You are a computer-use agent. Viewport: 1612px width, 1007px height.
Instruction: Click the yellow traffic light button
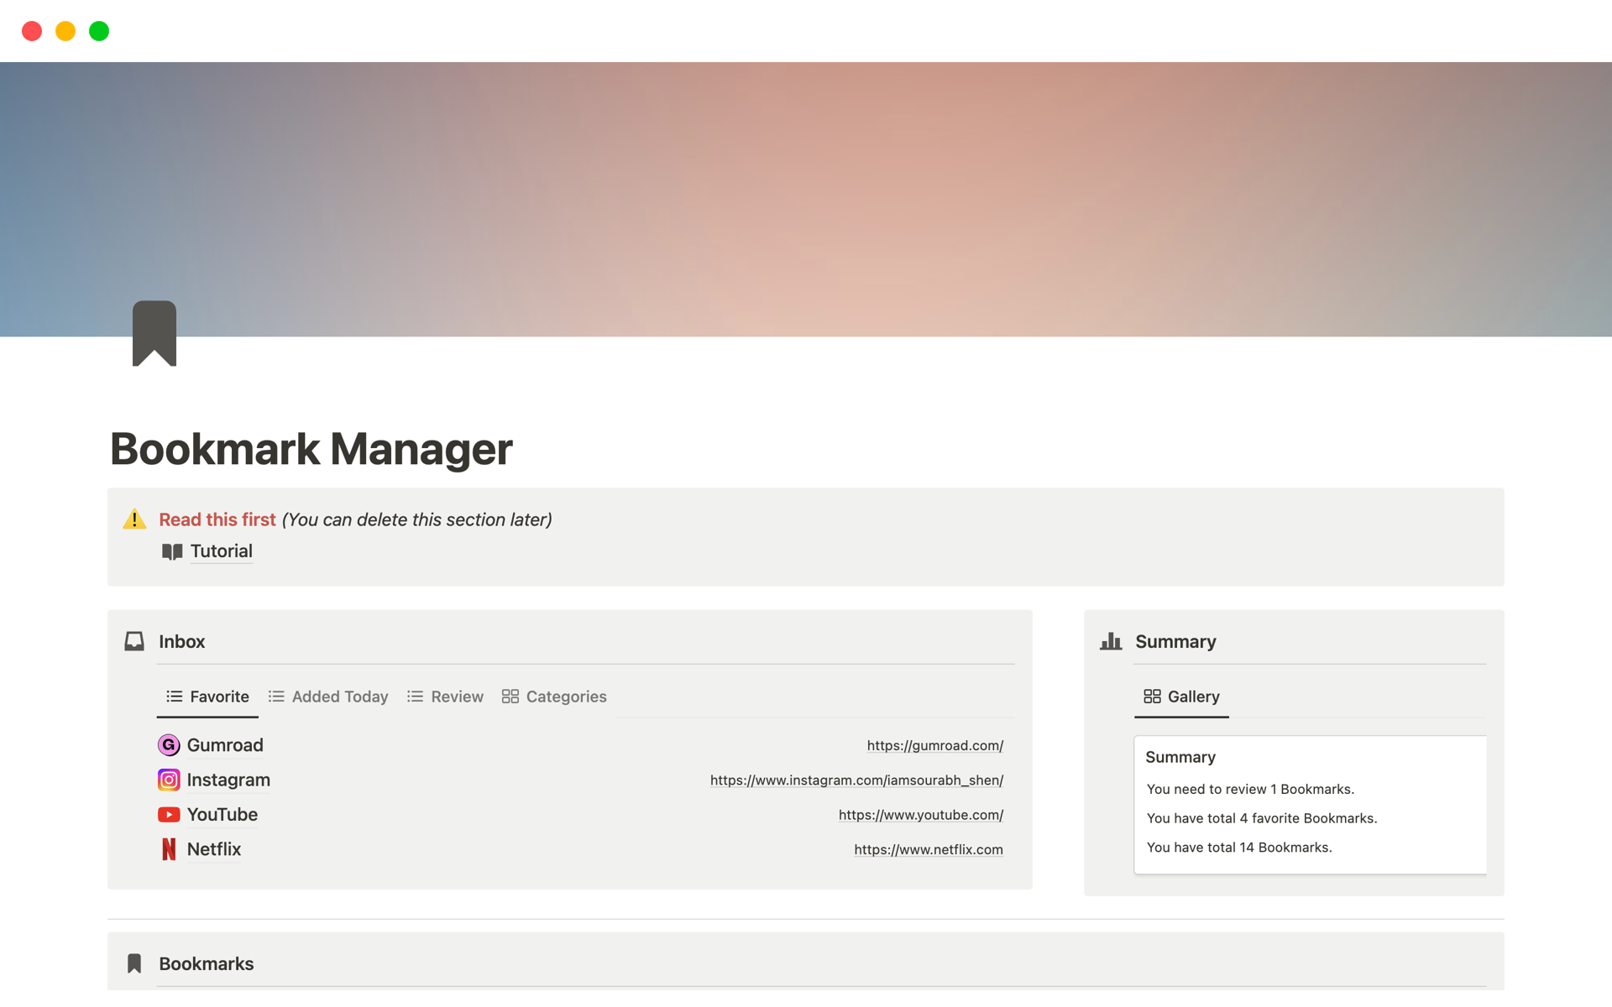[65, 30]
